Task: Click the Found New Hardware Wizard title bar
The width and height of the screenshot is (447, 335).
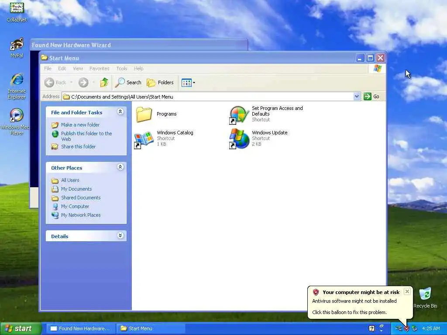Action: pos(138,45)
